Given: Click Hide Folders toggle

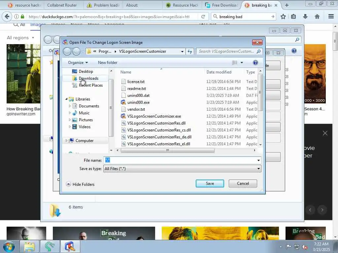Looking at the screenshot, I should click(x=80, y=184).
